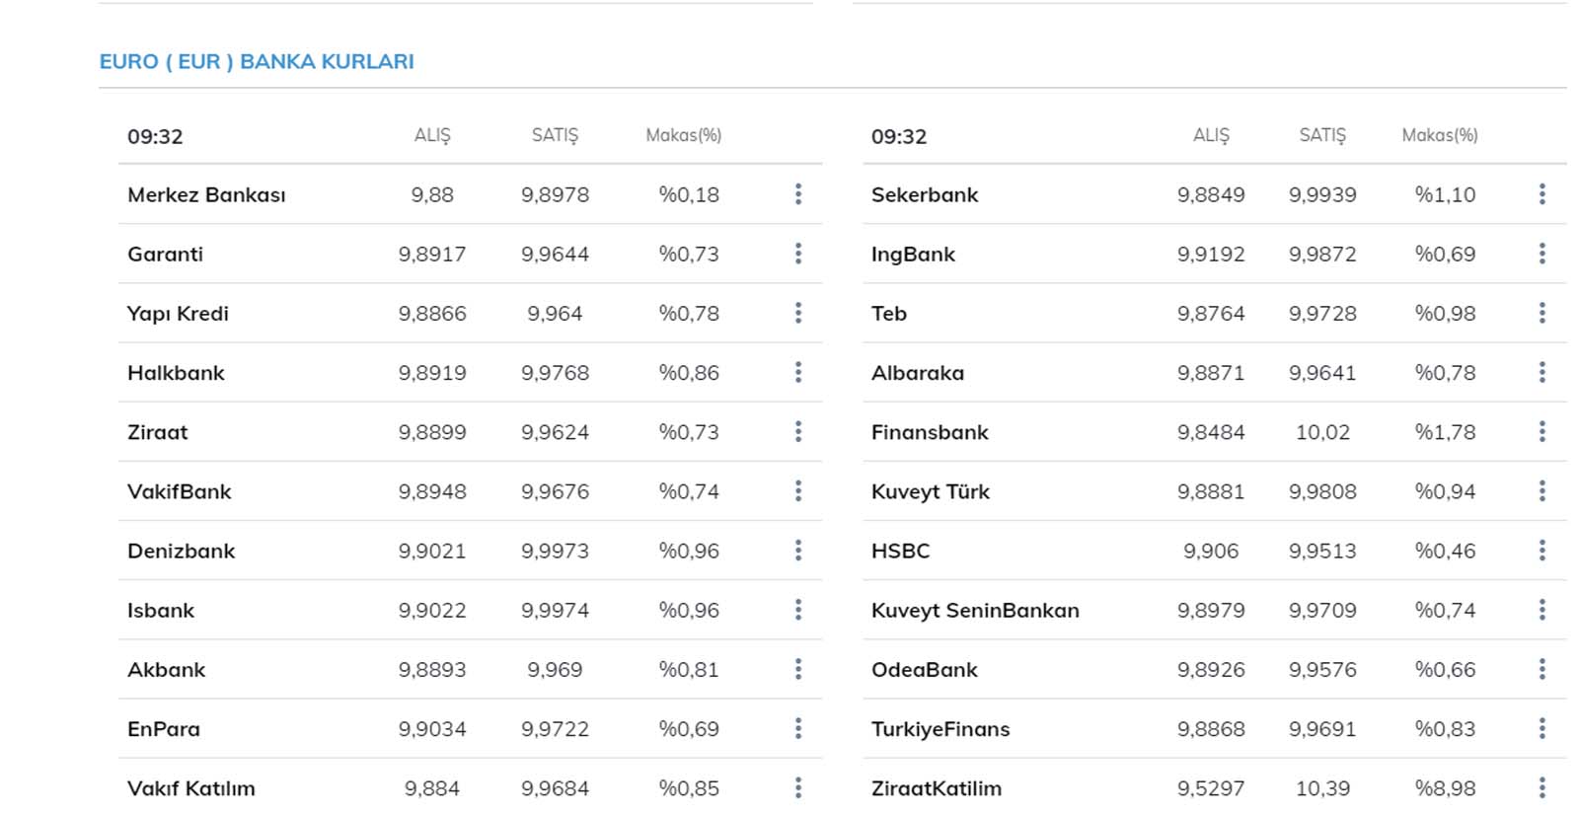
Task: Click the ALIŞ column header in left table
Action: click(432, 135)
